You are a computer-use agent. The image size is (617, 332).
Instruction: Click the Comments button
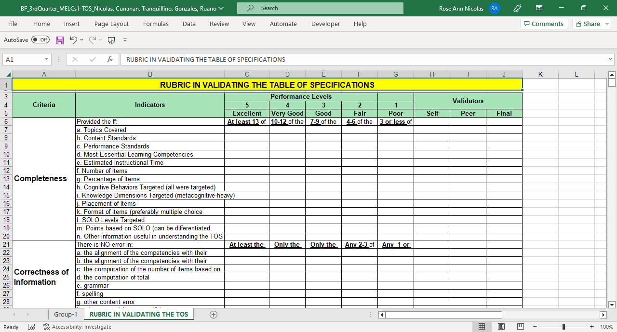tap(544, 24)
